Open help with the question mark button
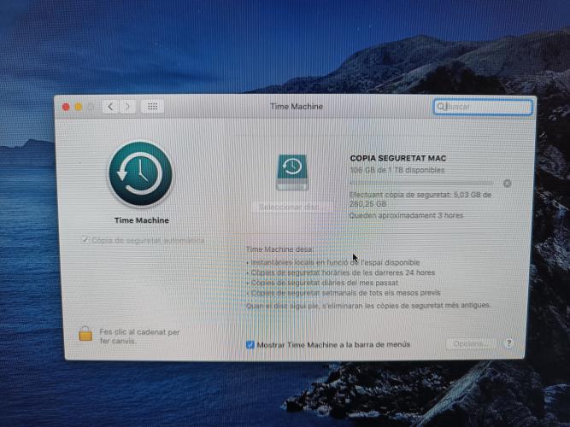This screenshot has width=570, height=427. coord(508,343)
